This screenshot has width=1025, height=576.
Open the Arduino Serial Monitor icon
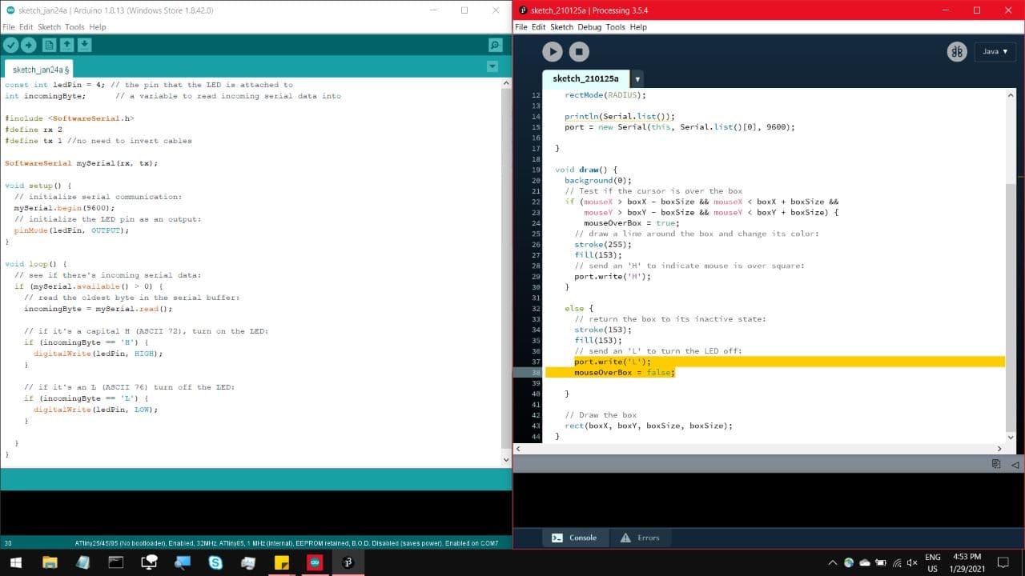[495, 46]
